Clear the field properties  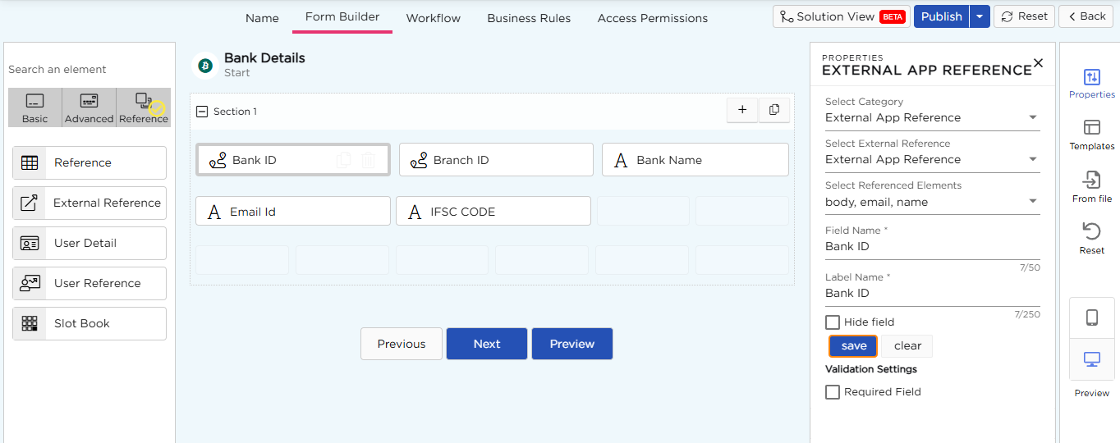[908, 346]
